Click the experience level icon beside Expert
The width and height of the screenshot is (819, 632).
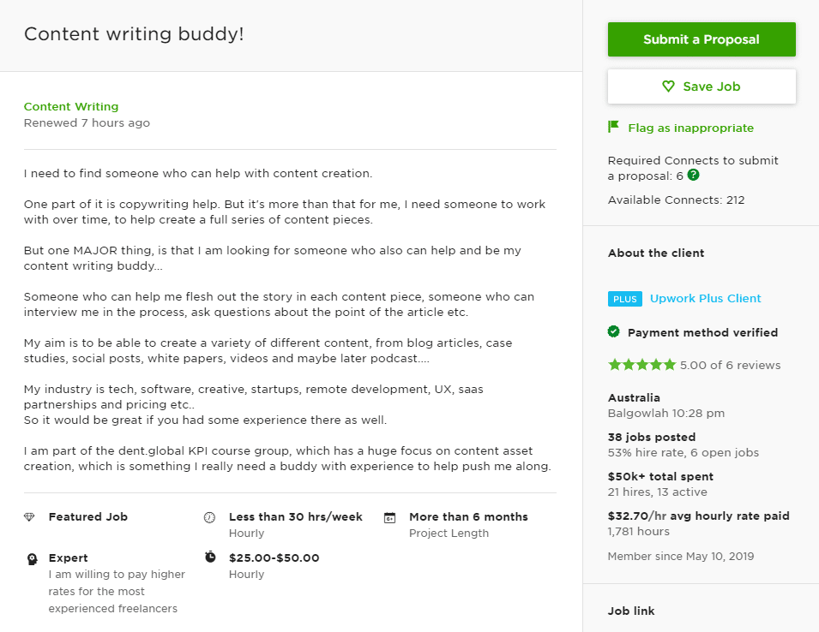coord(30,557)
